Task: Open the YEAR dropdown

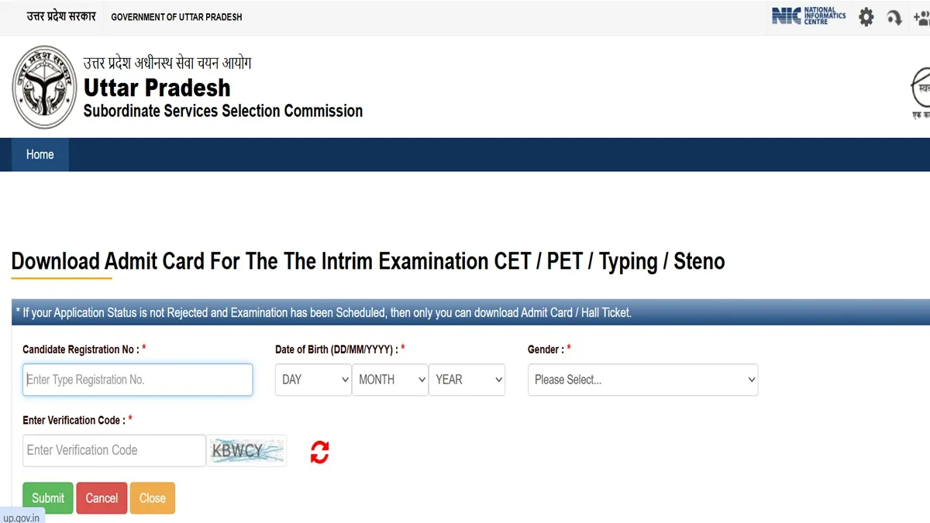Action: [467, 380]
